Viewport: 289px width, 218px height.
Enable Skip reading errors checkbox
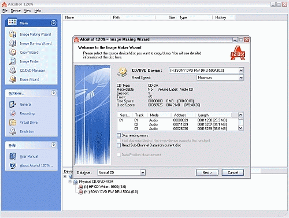point(118,135)
